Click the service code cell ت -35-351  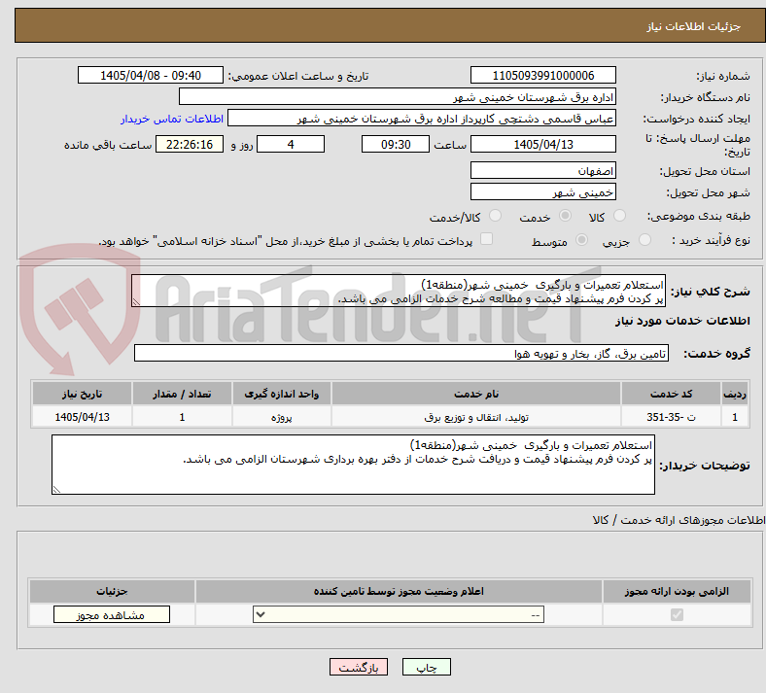672,417
